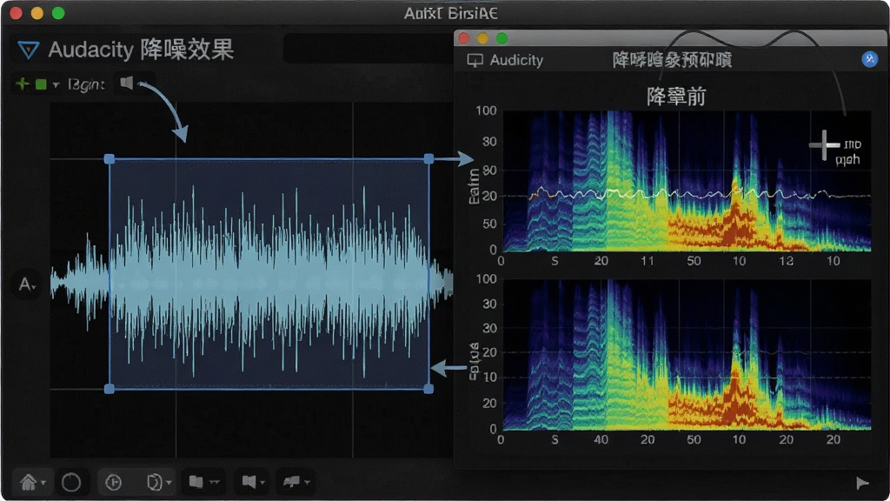This screenshot has height=501, width=890.
Task: Click the shield refresh icon in the bottom toolbar
Action: click(154, 482)
